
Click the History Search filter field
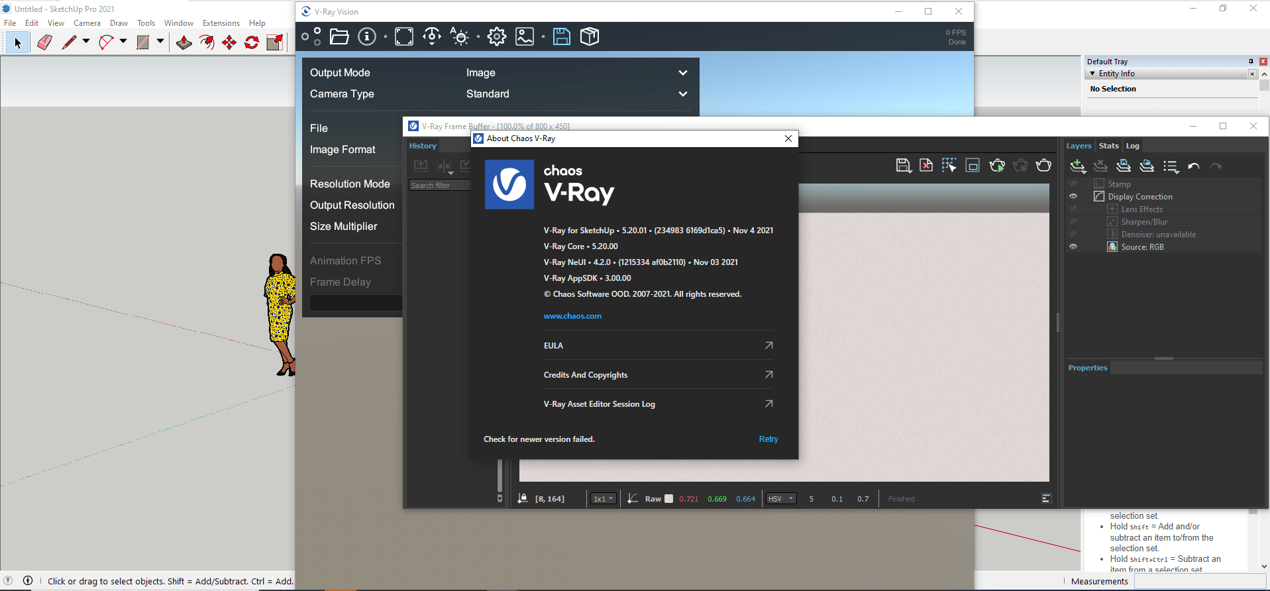coord(440,186)
